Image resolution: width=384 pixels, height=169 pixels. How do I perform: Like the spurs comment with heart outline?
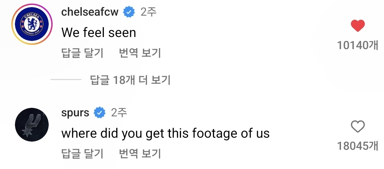coord(358,127)
